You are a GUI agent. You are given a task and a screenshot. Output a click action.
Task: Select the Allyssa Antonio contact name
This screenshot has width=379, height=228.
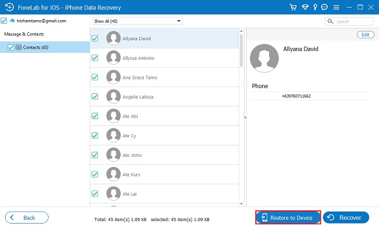138,58
